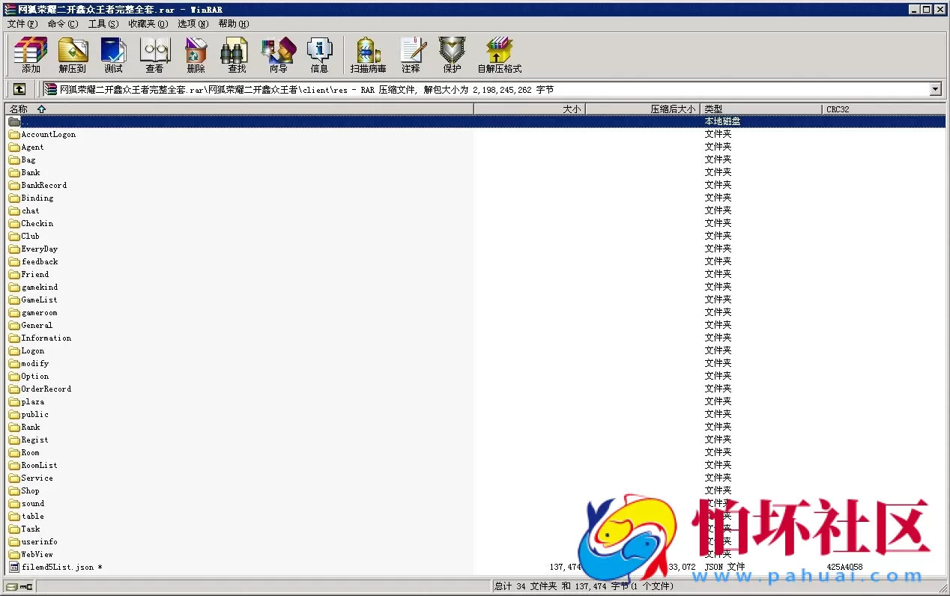Select the filemd5List.json file
The image size is (950, 596).
pos(58,568)
